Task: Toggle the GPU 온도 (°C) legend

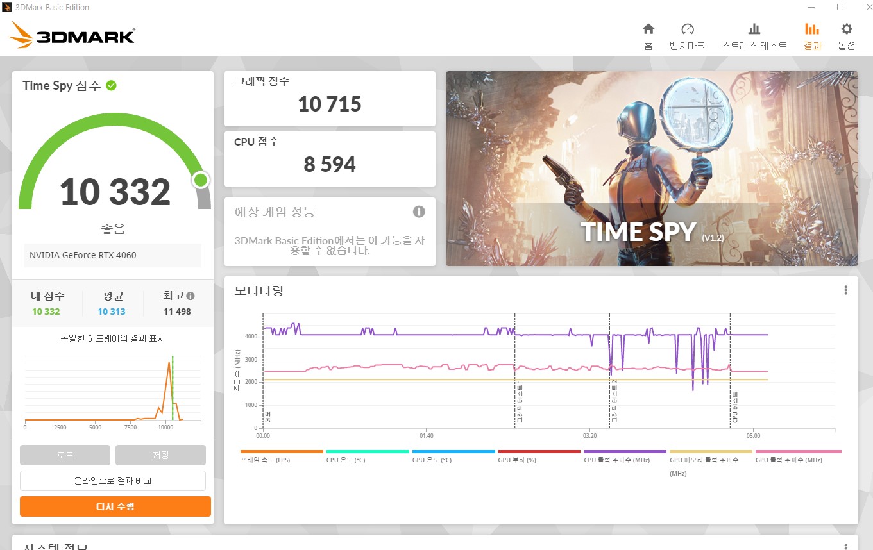Action: click(453, 456)
